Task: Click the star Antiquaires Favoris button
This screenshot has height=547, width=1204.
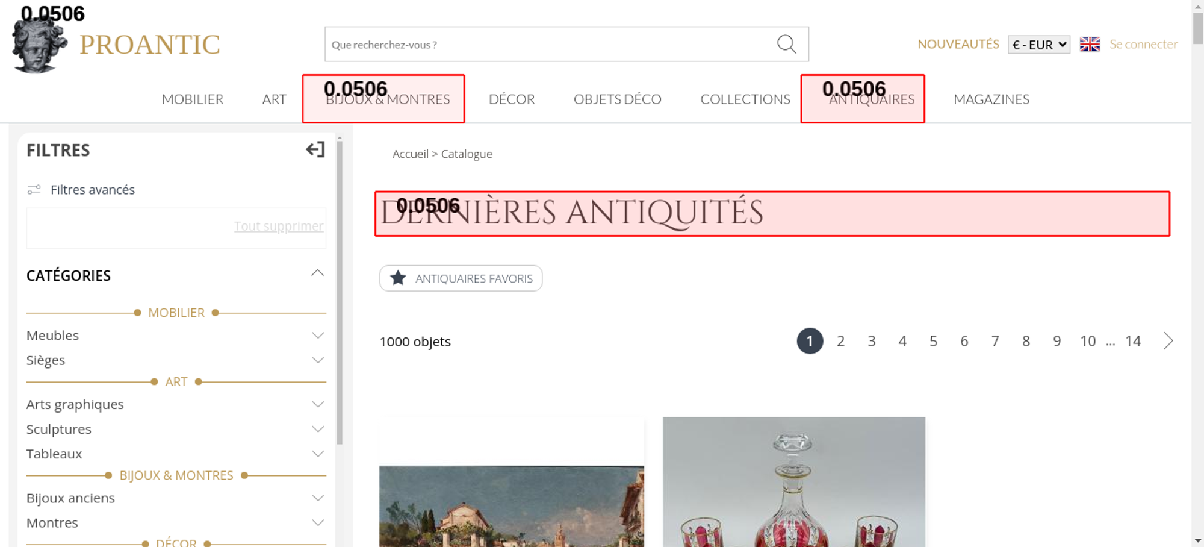Action: (x=461, y=278)
